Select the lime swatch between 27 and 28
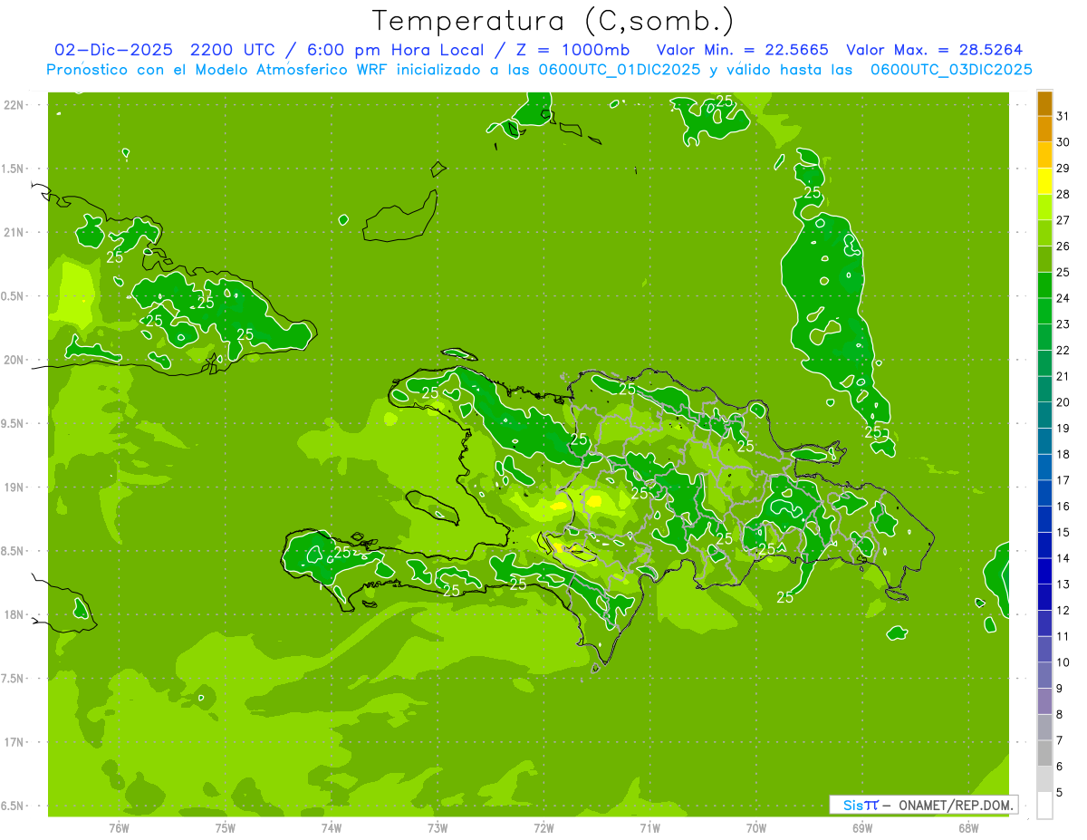This screenshot has height=840, width=1087. coord(1044,208)
